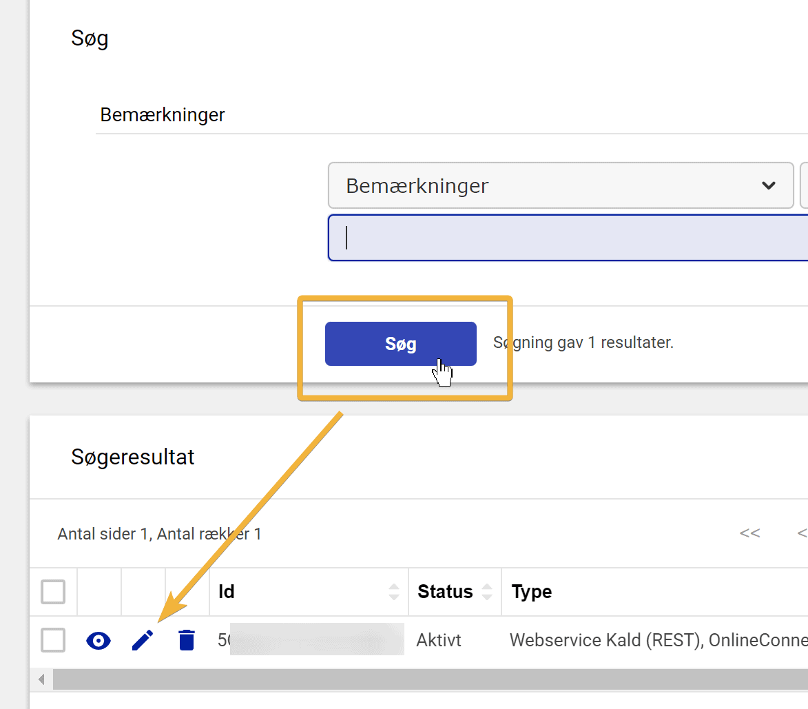Click the Id column header
Image resolution: width=808 pixels, height=709 pixels.
(x=309, y=591)
